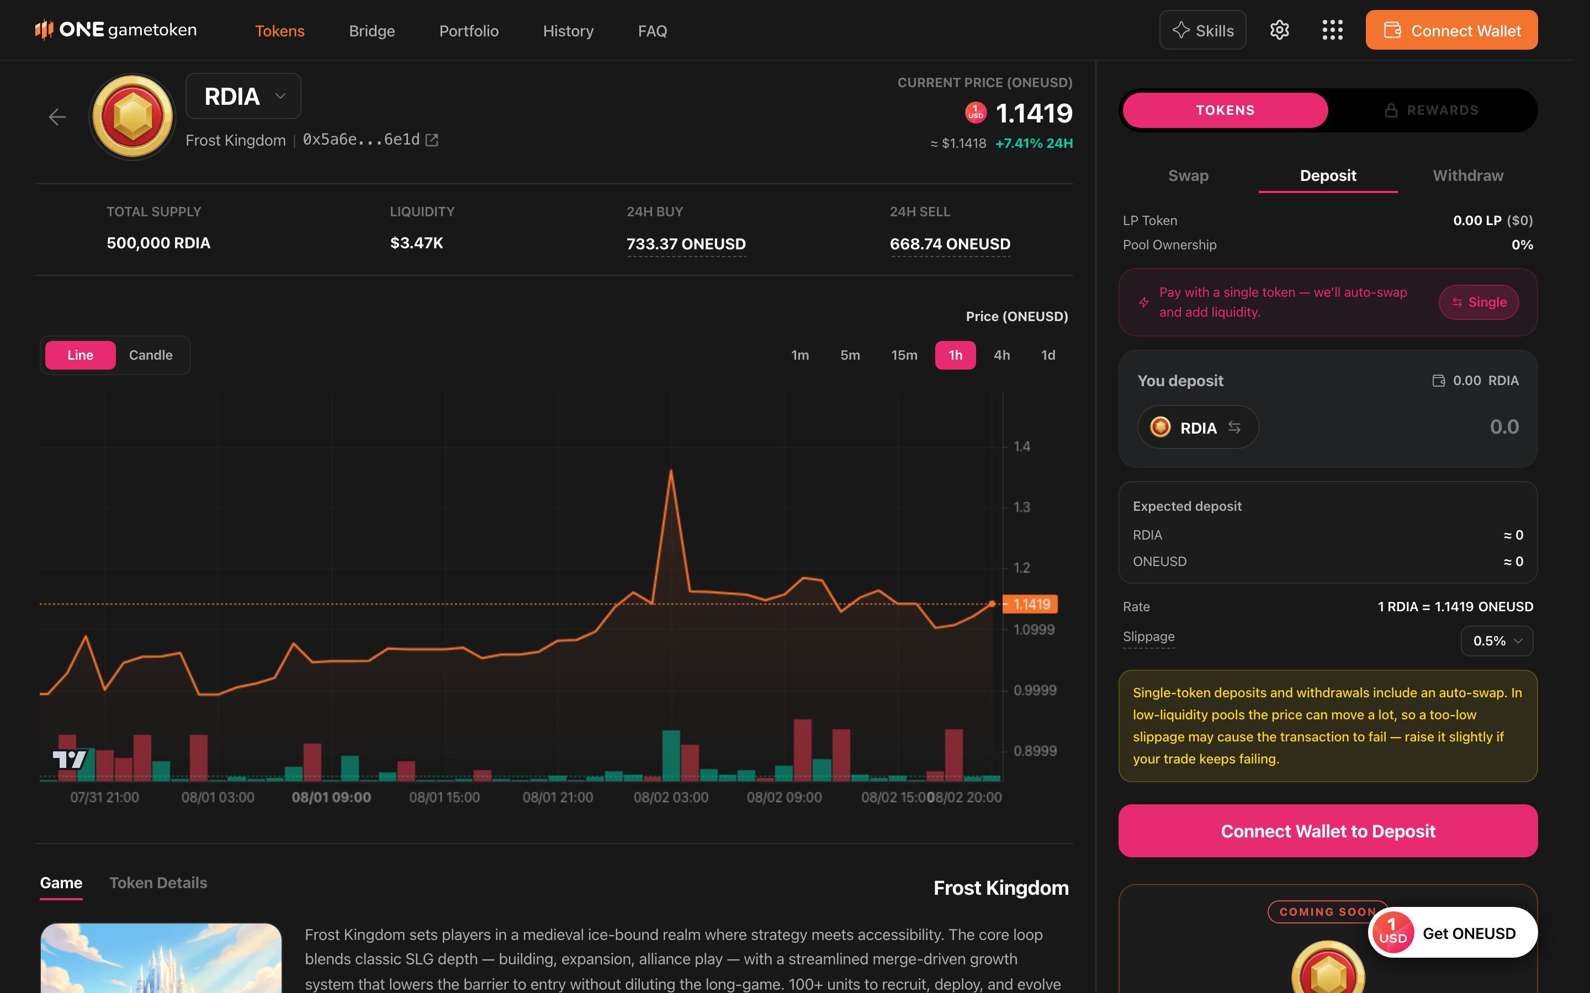The width and height of the screenshot is (1590, 993).
Task: Switch the chart to Candle view
Action: coord(151,355)
